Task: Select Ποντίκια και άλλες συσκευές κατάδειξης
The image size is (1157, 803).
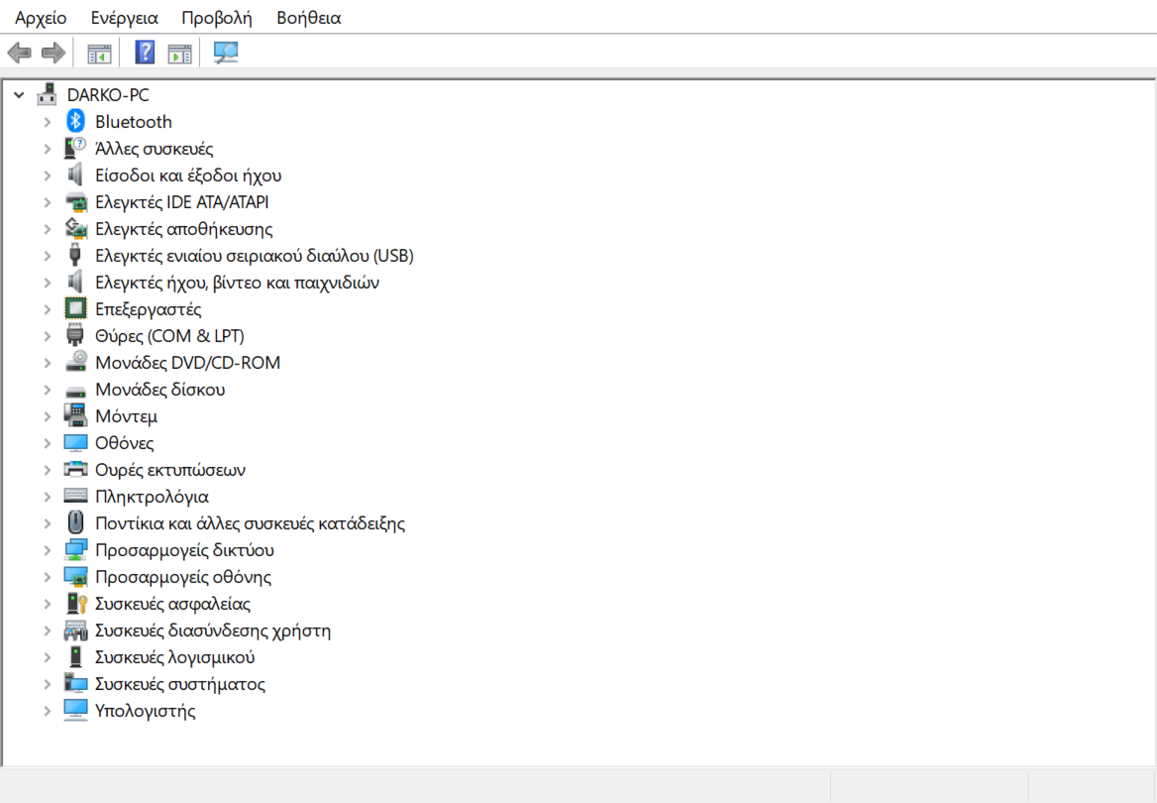Action: [250, 523]
